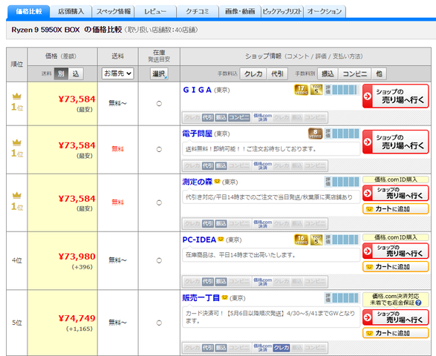The height and width of the screenshot is (356, 436).
Task: Click PC-IDEA TOP 5 badge icon
Action: point(316,240)
